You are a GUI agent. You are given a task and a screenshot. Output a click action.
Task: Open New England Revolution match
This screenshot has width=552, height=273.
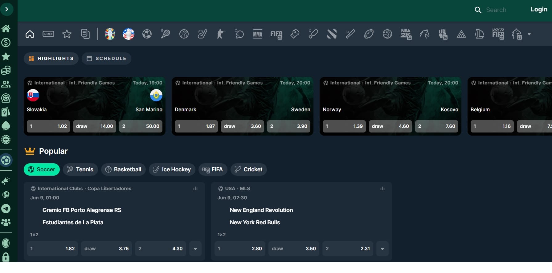point(261,210)
